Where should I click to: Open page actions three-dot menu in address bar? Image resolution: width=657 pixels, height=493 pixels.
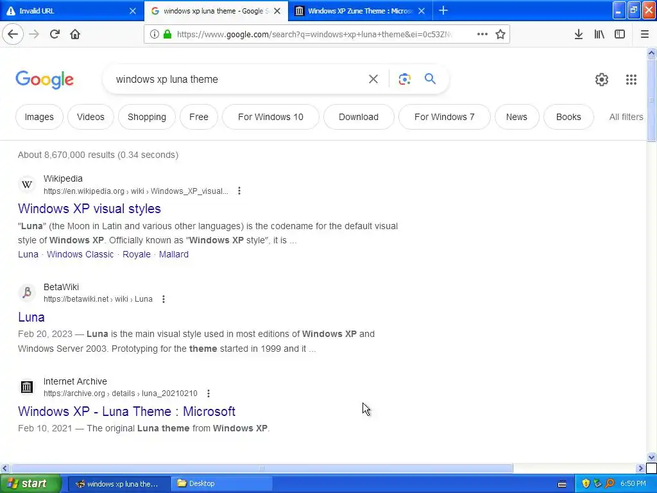482,34
